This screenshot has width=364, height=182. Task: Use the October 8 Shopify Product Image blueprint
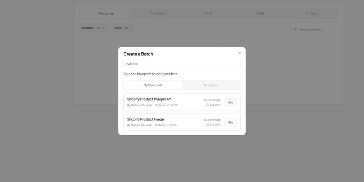click(x=230, y=122)
